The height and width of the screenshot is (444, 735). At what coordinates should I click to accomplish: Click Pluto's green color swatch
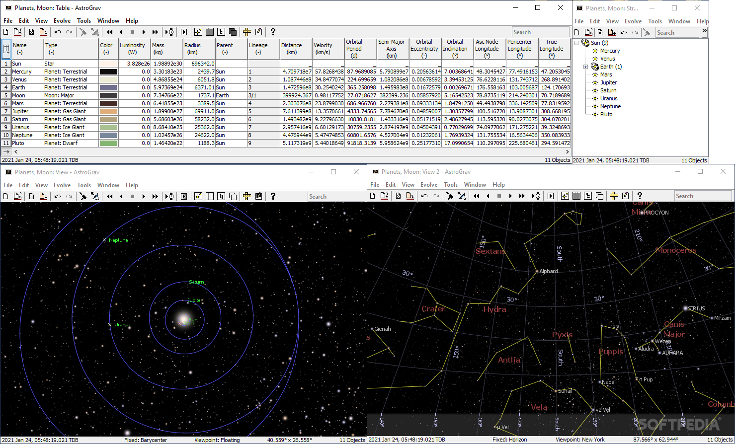108,143
